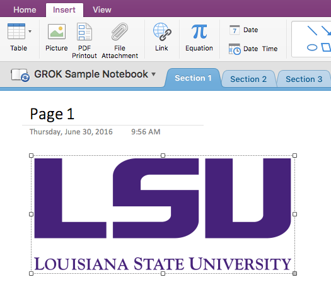Click the image's top-center resize handle
Image resolution: width=331 pixels, height=306 pixels.
click(163, 156)
